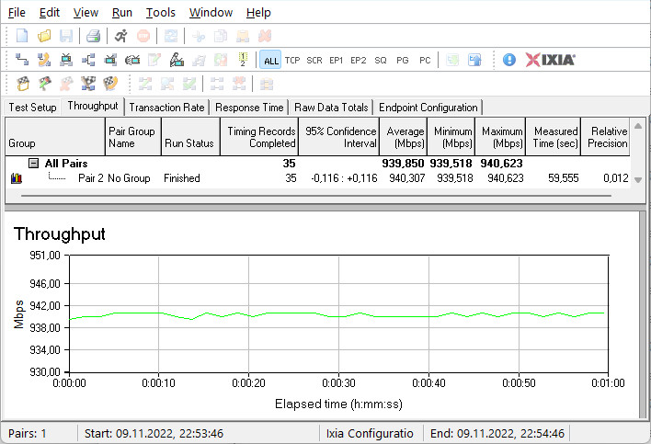Toggle the ALL filter button
Image resolution: width=651 pixels, height=444 pixels.
(270, 60)
